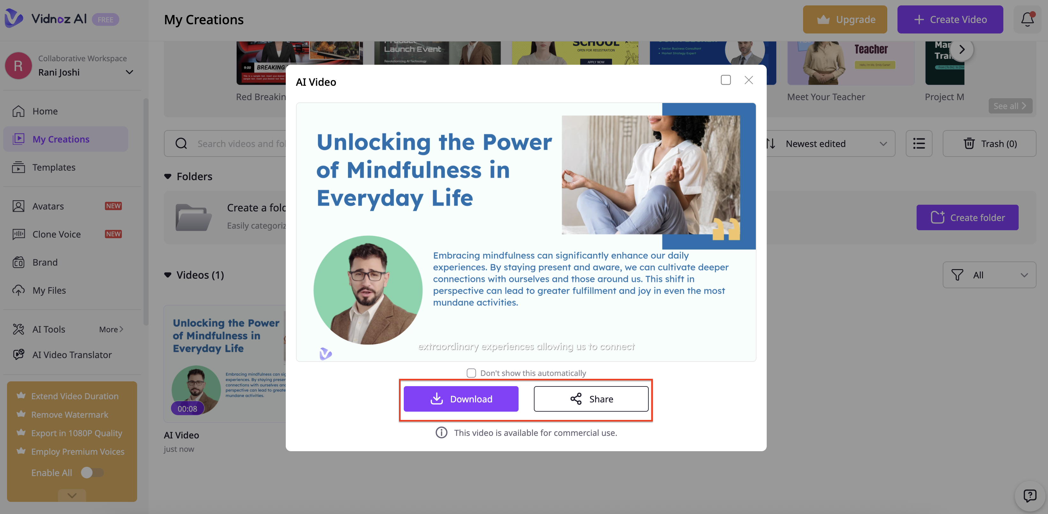1048x514 pixels.
Task: Open Newest edited sort dropdown
Action: (830, 143)
